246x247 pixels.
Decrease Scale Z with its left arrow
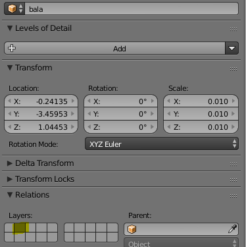168,126
